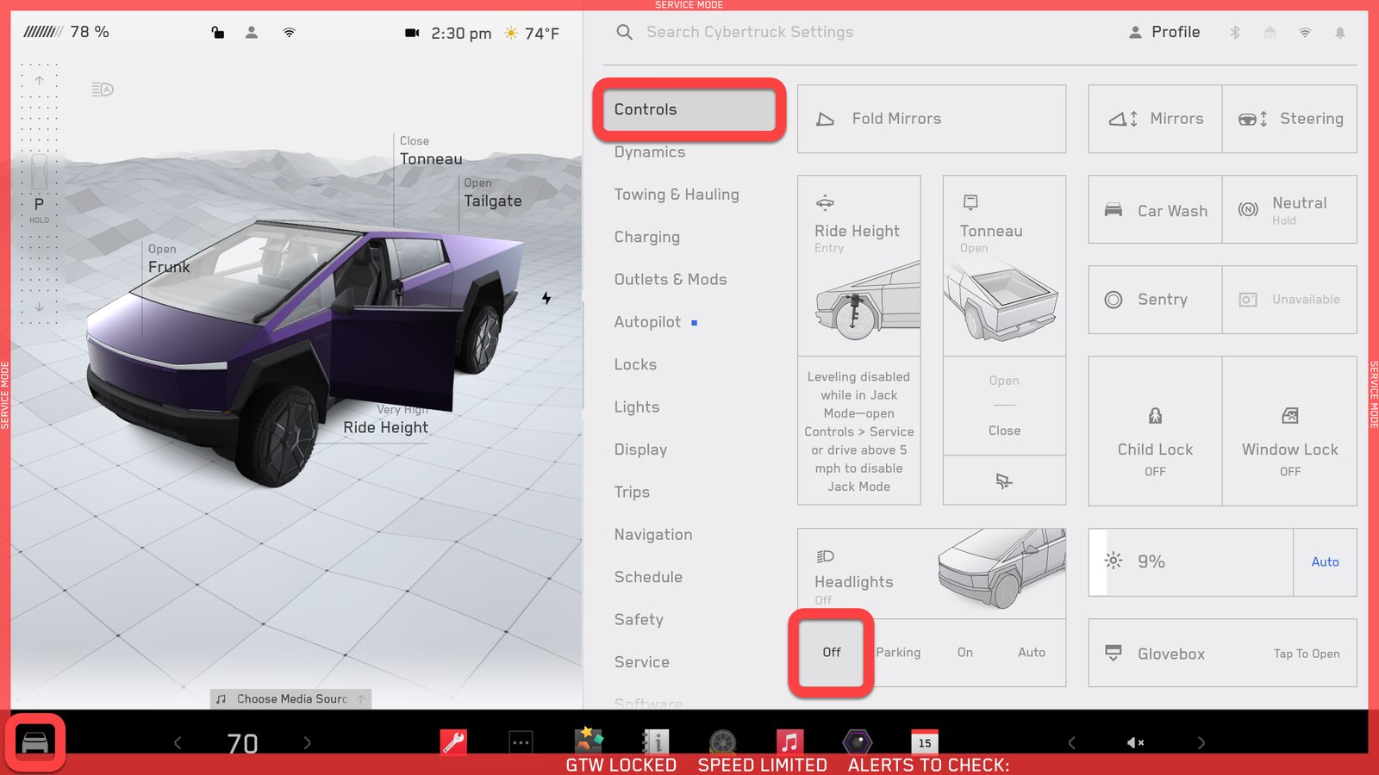The image size is (1379, 775).
Task: Toggle Window Lock
Action: point(1289,431)
